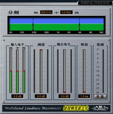Screen dimensions: 113x114
Task: Click the blue mid band spectrum area
Action: (x=56, y=20)
